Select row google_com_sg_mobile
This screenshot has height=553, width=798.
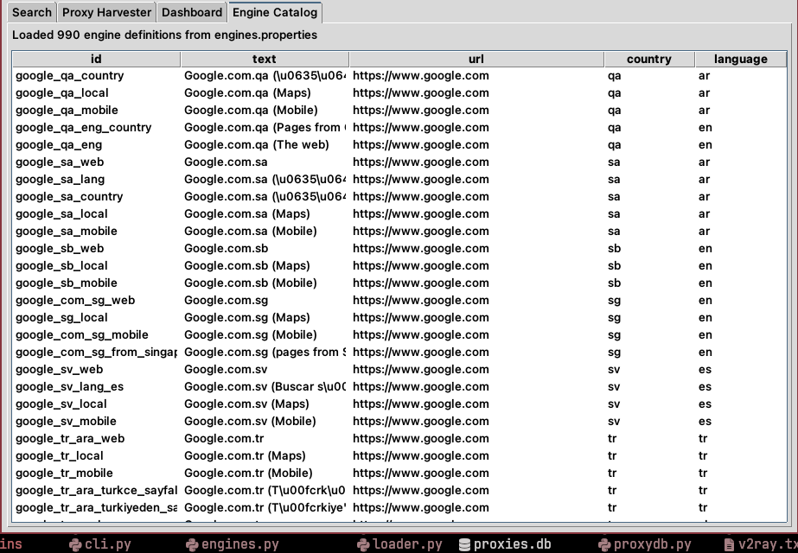399,335
